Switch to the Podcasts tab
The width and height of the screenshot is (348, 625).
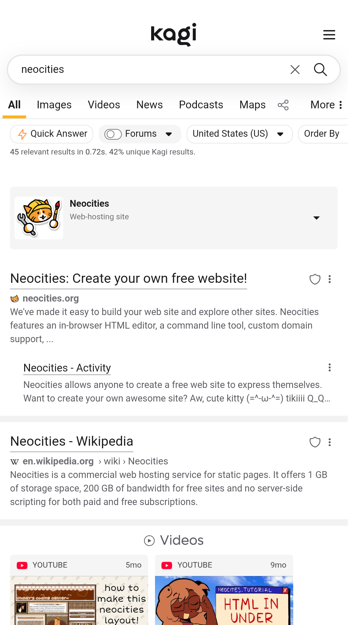pyautogui.click(x=201, y=105)
